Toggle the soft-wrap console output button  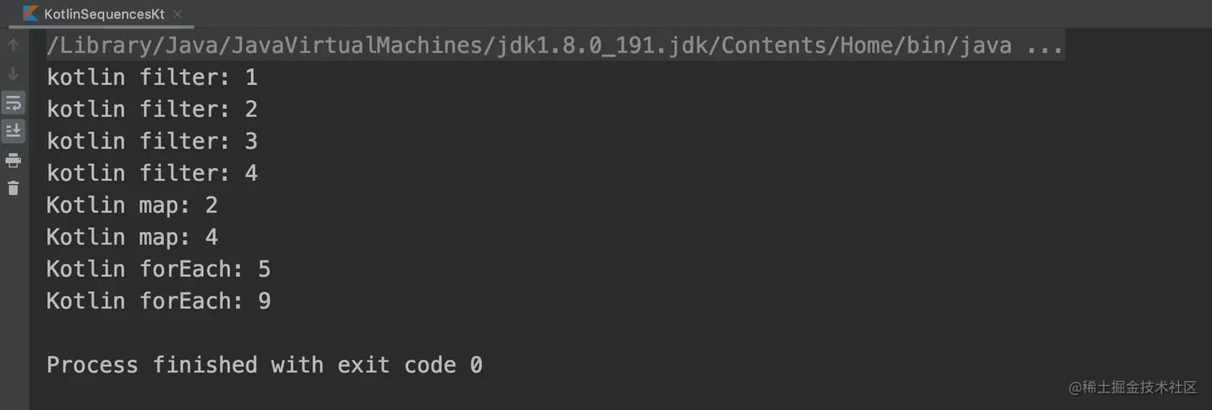[x=14, y=102]
